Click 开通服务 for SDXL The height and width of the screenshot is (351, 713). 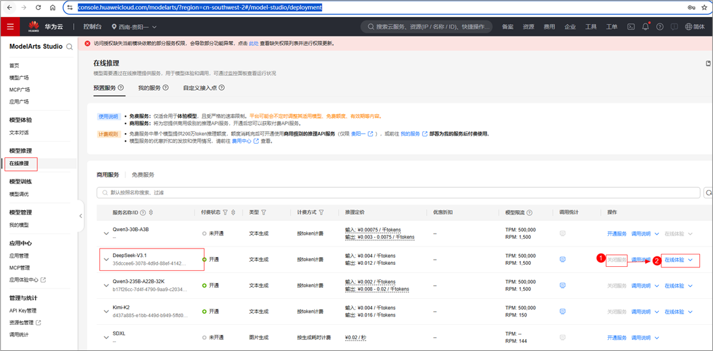click(x=617, y=338)
